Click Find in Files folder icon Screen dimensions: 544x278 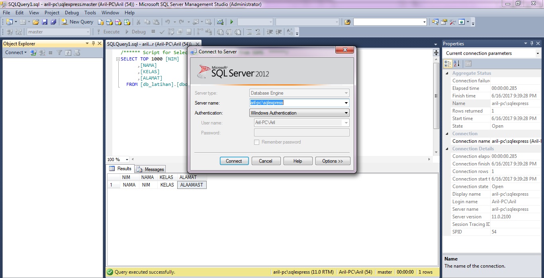tap(347, 22)
